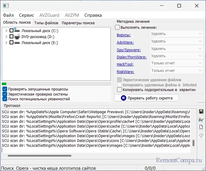Click the protocol horizontal scrollbar

pyautogui.click(x=39, y=156)
